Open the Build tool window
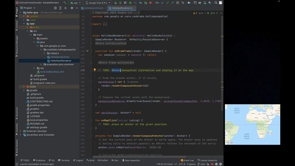The height and width of the screenshot is (166, 295). point(91,160)
